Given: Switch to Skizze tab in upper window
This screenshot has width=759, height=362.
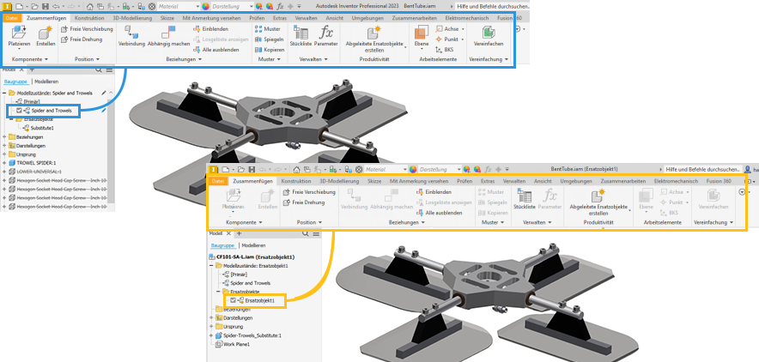Looking at the screenshot, I should [x=167, y=18].
